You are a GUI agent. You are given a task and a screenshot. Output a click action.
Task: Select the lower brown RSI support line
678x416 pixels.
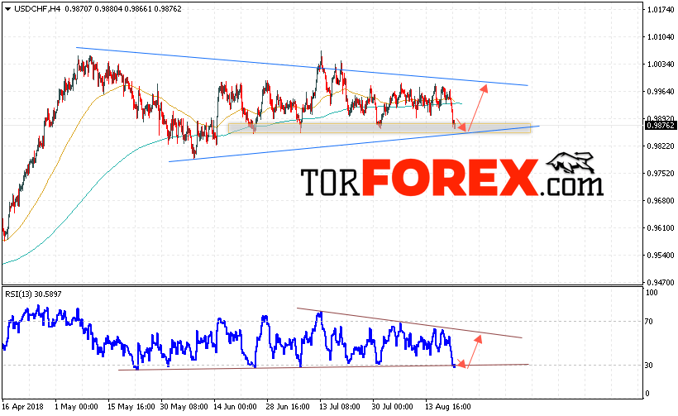(x=323, y=367)
